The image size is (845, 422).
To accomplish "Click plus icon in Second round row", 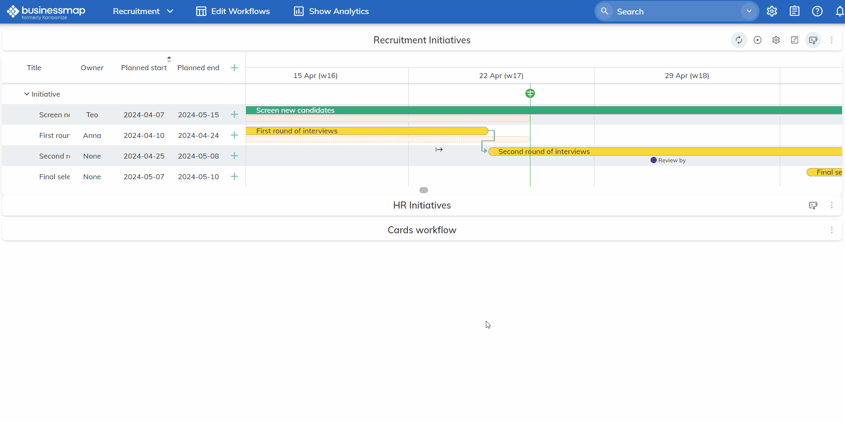I will point(234,156).
